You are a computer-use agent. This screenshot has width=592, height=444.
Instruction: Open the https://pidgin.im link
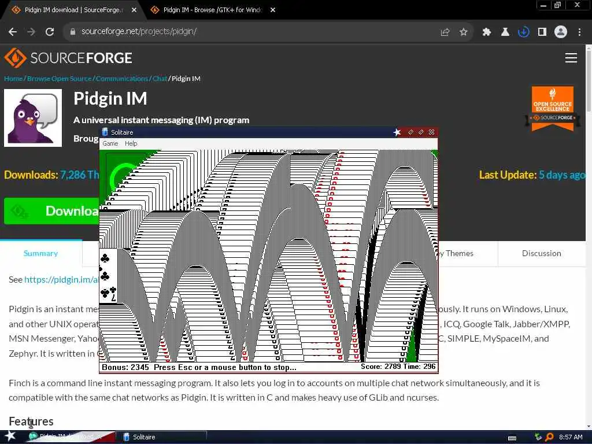tap(61, 280)
